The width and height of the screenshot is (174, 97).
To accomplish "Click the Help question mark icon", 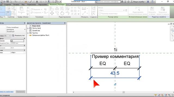I will pos(153,2).
